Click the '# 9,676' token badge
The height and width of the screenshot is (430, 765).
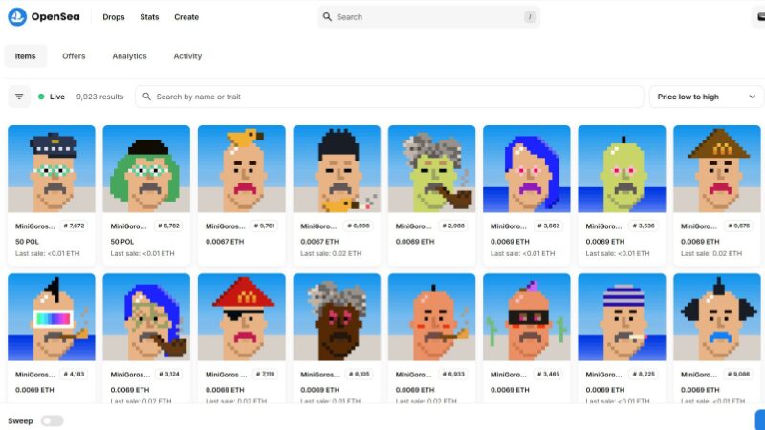(738, 226)
